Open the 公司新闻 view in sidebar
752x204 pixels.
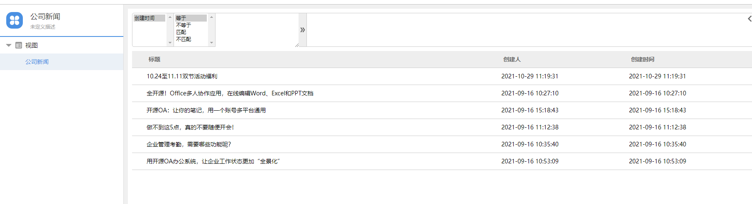(x=37, y=62)
